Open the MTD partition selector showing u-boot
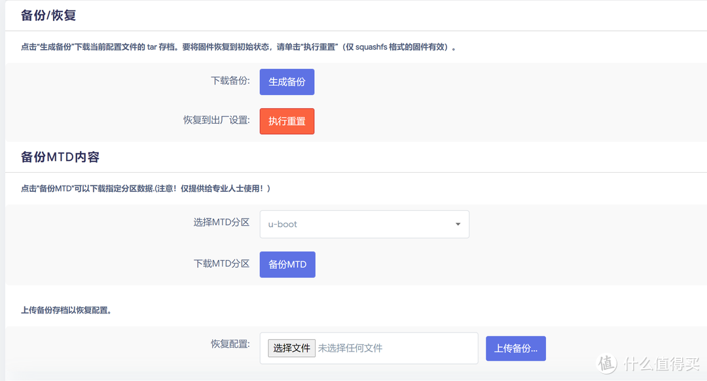The image size is (707, 381). coord(364,224)
